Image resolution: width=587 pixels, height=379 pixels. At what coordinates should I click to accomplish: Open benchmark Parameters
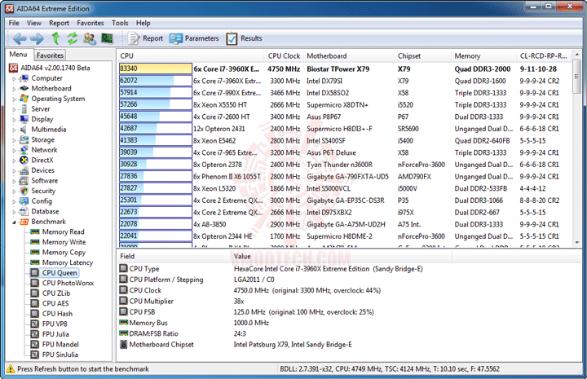click(193, 38)
